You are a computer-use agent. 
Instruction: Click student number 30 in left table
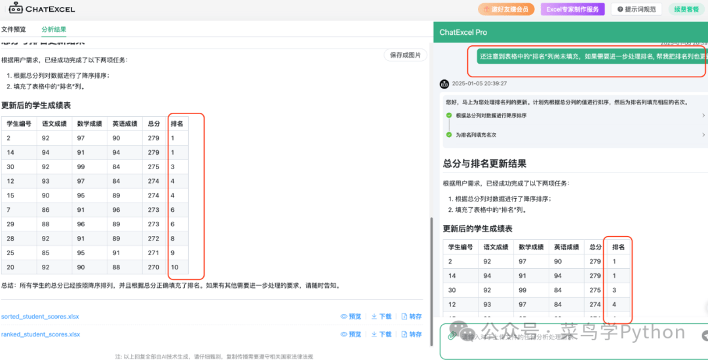(10, 167)
